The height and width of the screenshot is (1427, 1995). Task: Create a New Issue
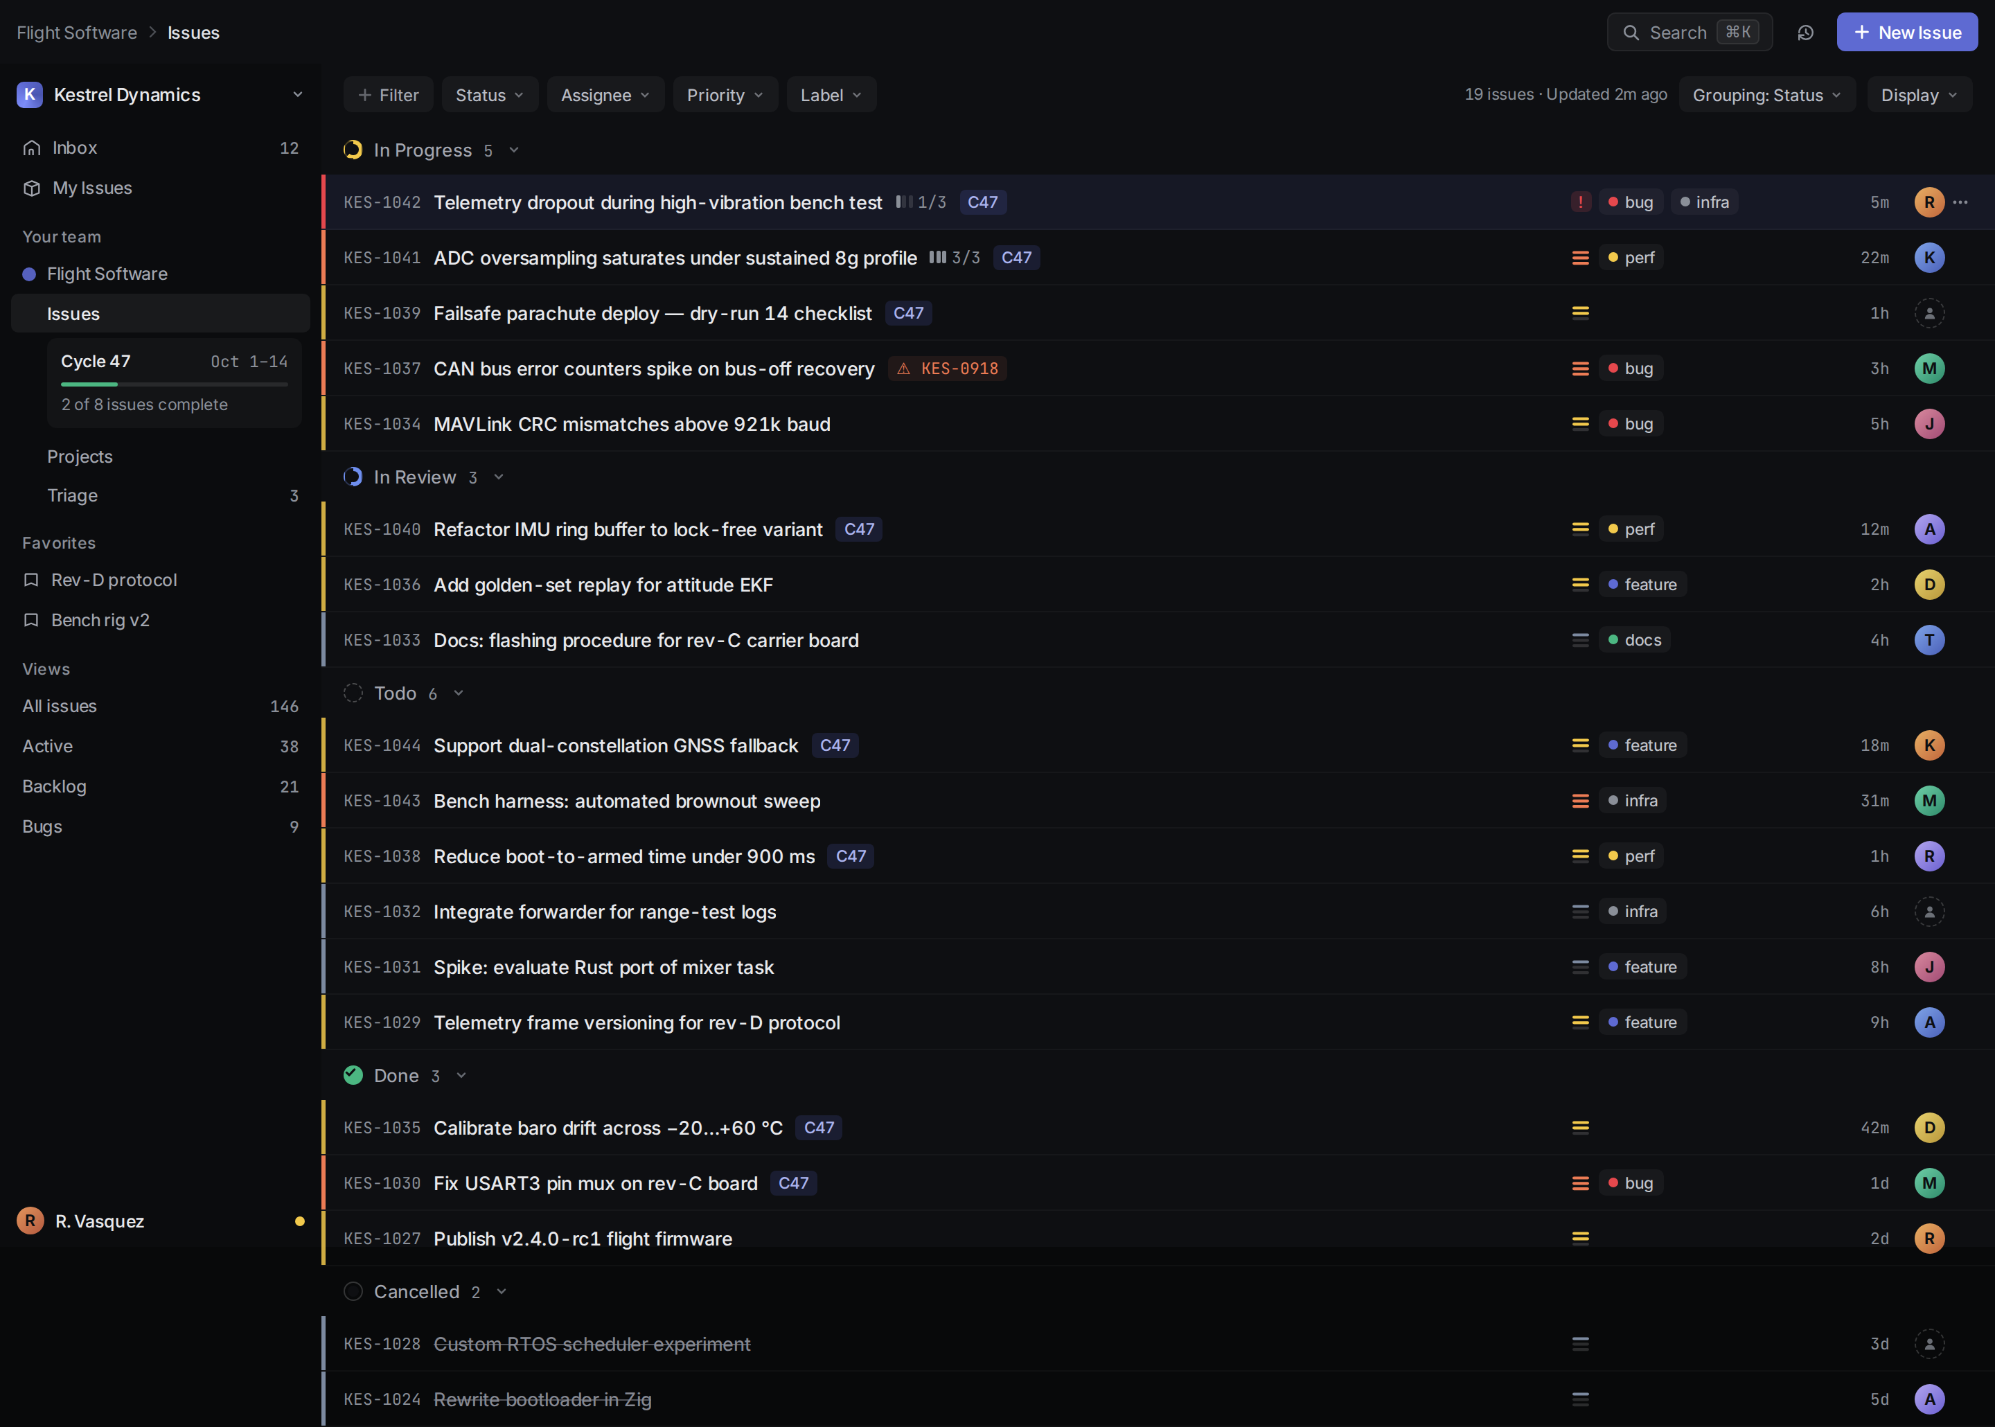tap(1906, 33)
